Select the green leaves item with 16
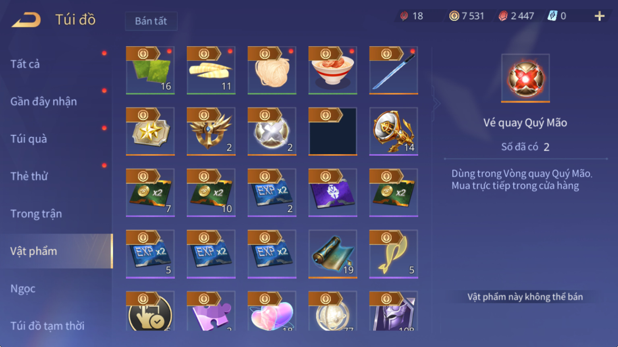 [150, 70]
